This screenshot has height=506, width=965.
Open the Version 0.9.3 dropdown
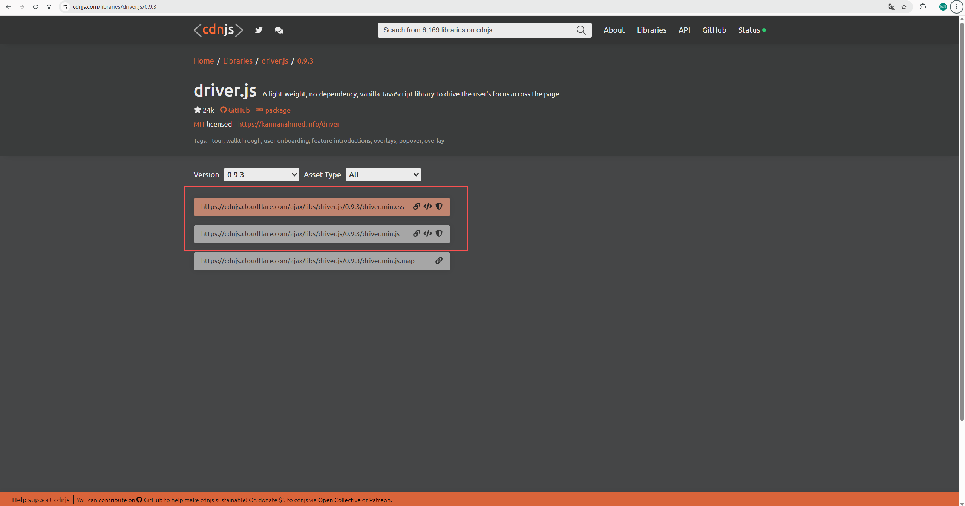pyautogui.click(x=261, y=175)
